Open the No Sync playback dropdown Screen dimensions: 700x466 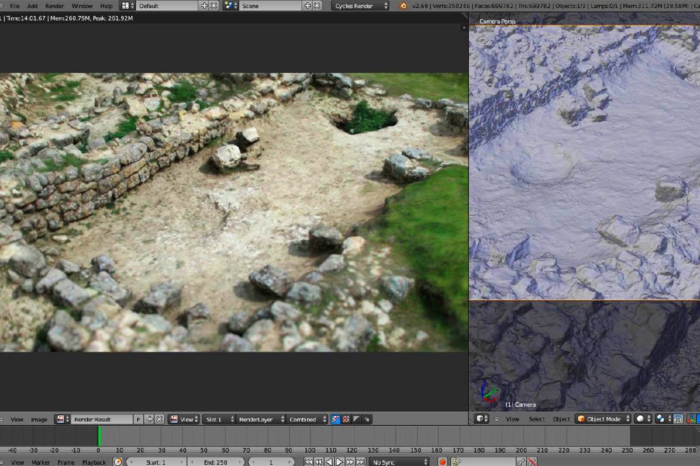coord(399,462)
